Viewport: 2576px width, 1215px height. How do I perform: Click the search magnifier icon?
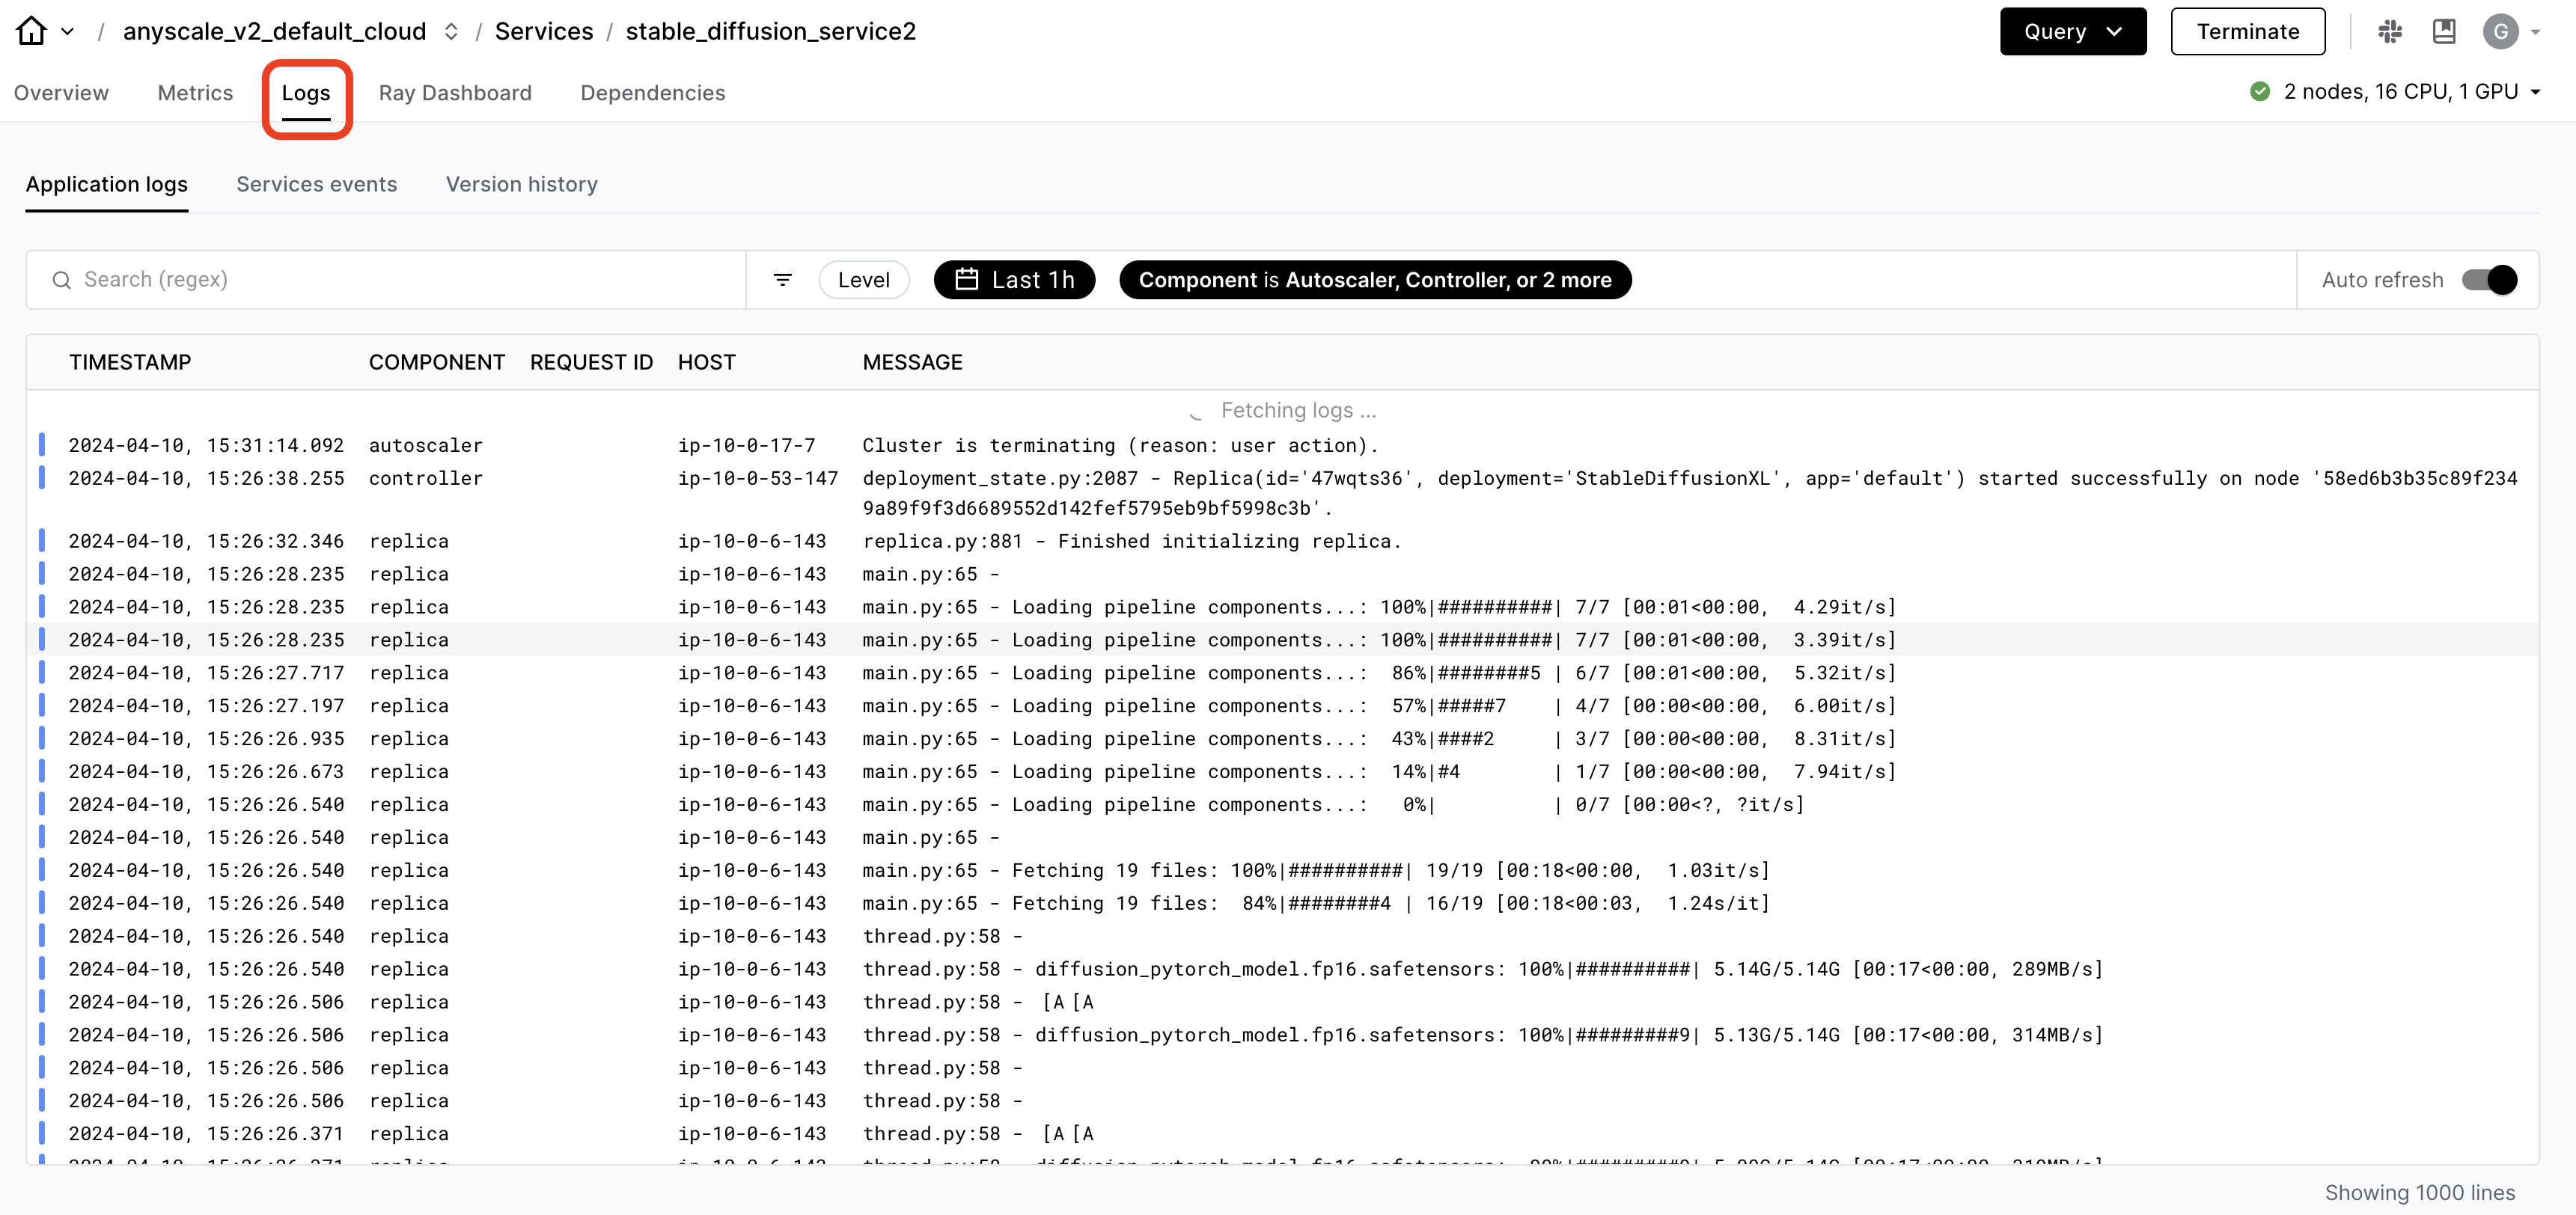coord(62,280)
